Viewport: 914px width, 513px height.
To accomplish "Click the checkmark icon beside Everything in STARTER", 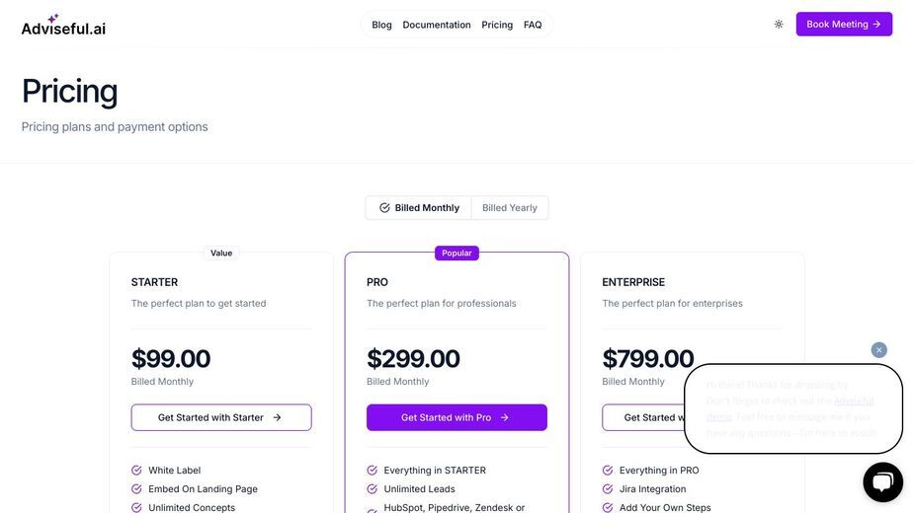I will (372, 470).
